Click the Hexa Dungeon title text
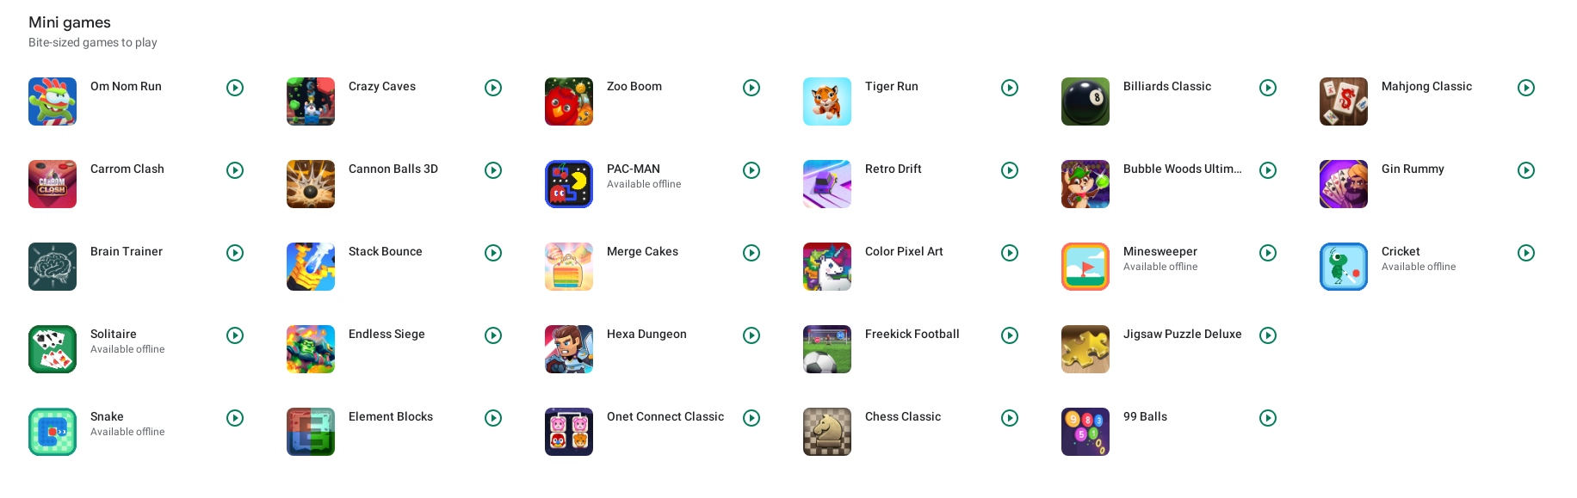The width and height of the screenshot is (1577, 498). (646, 335)
